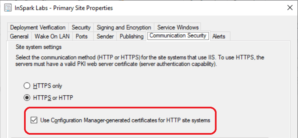Select the HTTPS only radio button
The image size is (298, 138).
27,86
